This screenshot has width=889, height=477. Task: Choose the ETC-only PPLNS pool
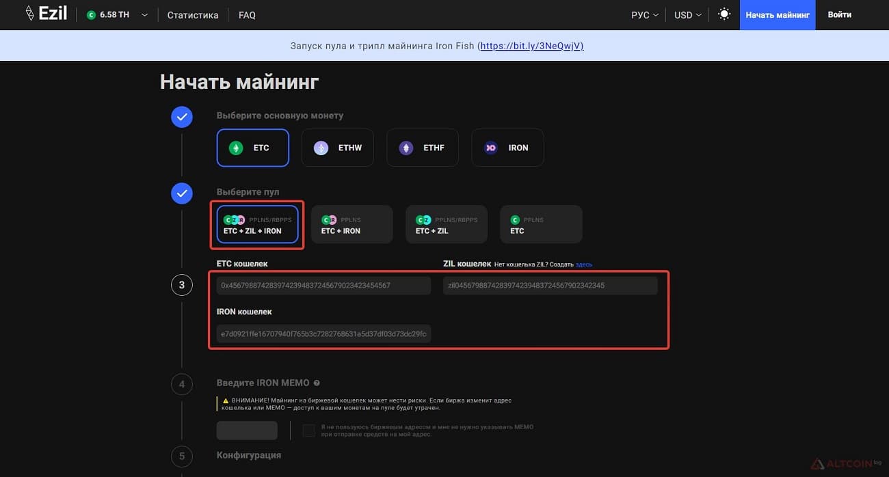point(541,224)
